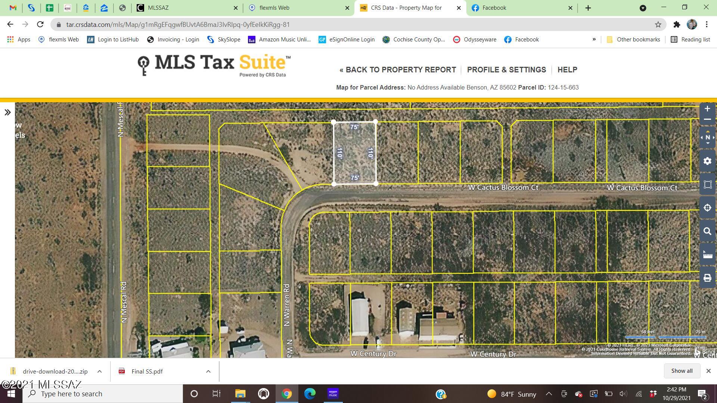Image resolution: width=717 pixels, height=403 pixels.
Task: Open Amazon Music from taskbar
Action: 333,394
